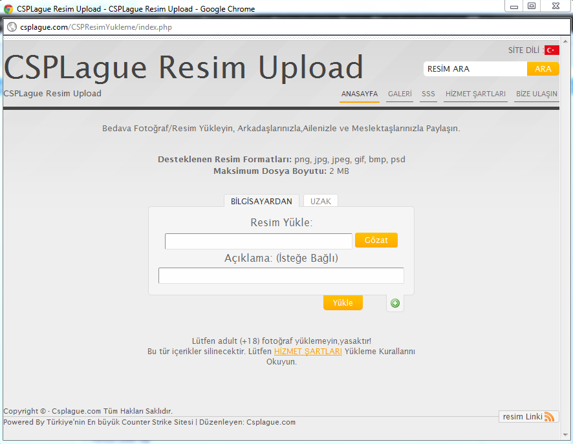Click the large CSPLague Resim Upload heading

point(184,68)
